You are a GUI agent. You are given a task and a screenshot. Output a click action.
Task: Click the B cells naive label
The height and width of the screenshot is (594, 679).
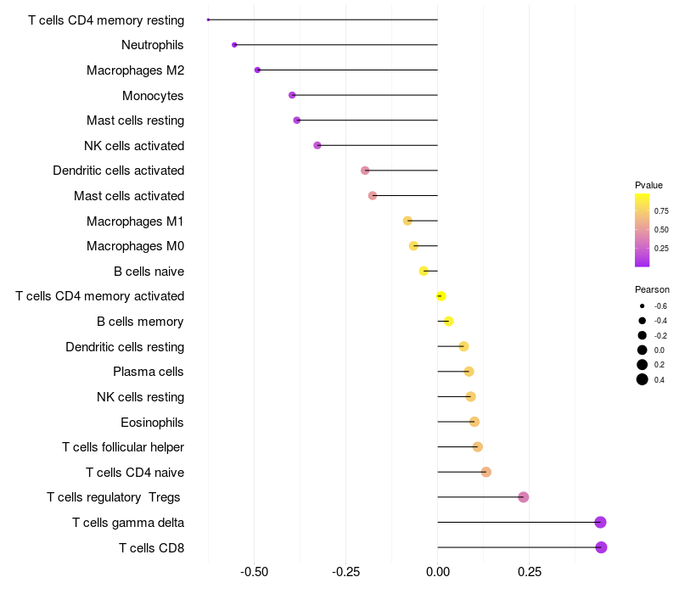click(x=149, y=272)
